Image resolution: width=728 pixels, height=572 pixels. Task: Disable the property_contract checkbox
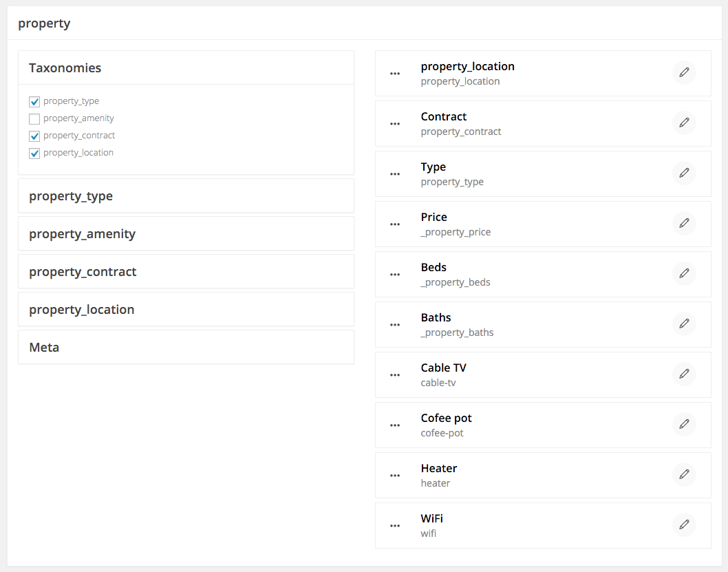click(34, 136)
